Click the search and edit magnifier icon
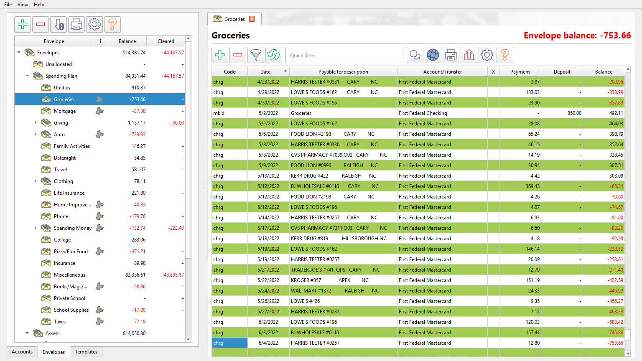 click(415, 55)
